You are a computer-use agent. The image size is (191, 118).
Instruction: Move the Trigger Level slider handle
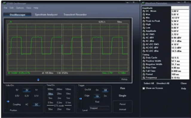[80, 99]
